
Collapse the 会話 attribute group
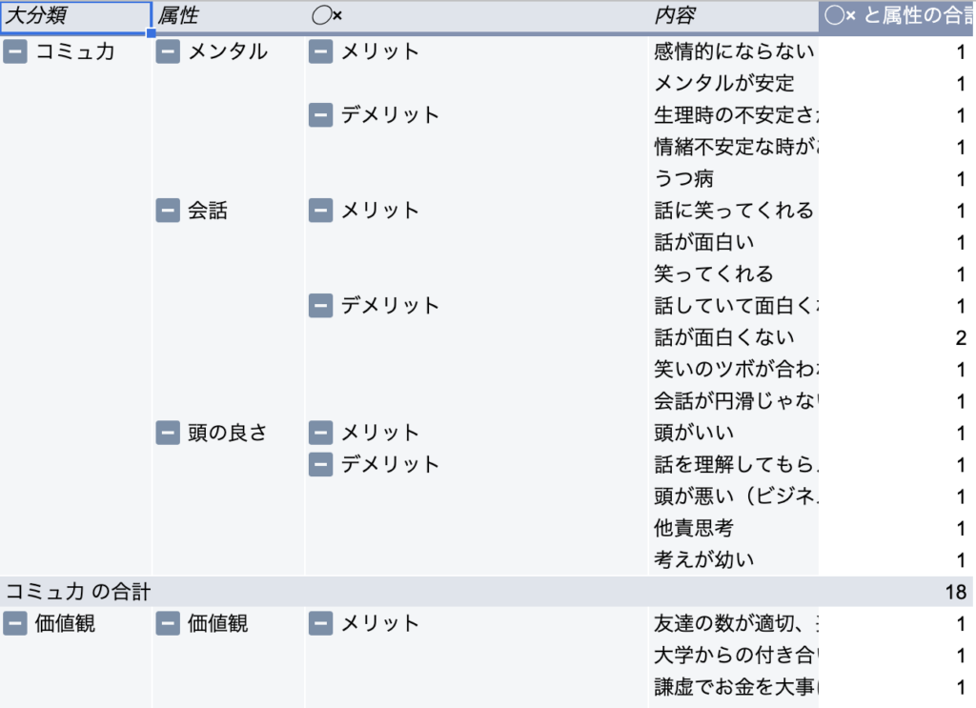point(168,211)
